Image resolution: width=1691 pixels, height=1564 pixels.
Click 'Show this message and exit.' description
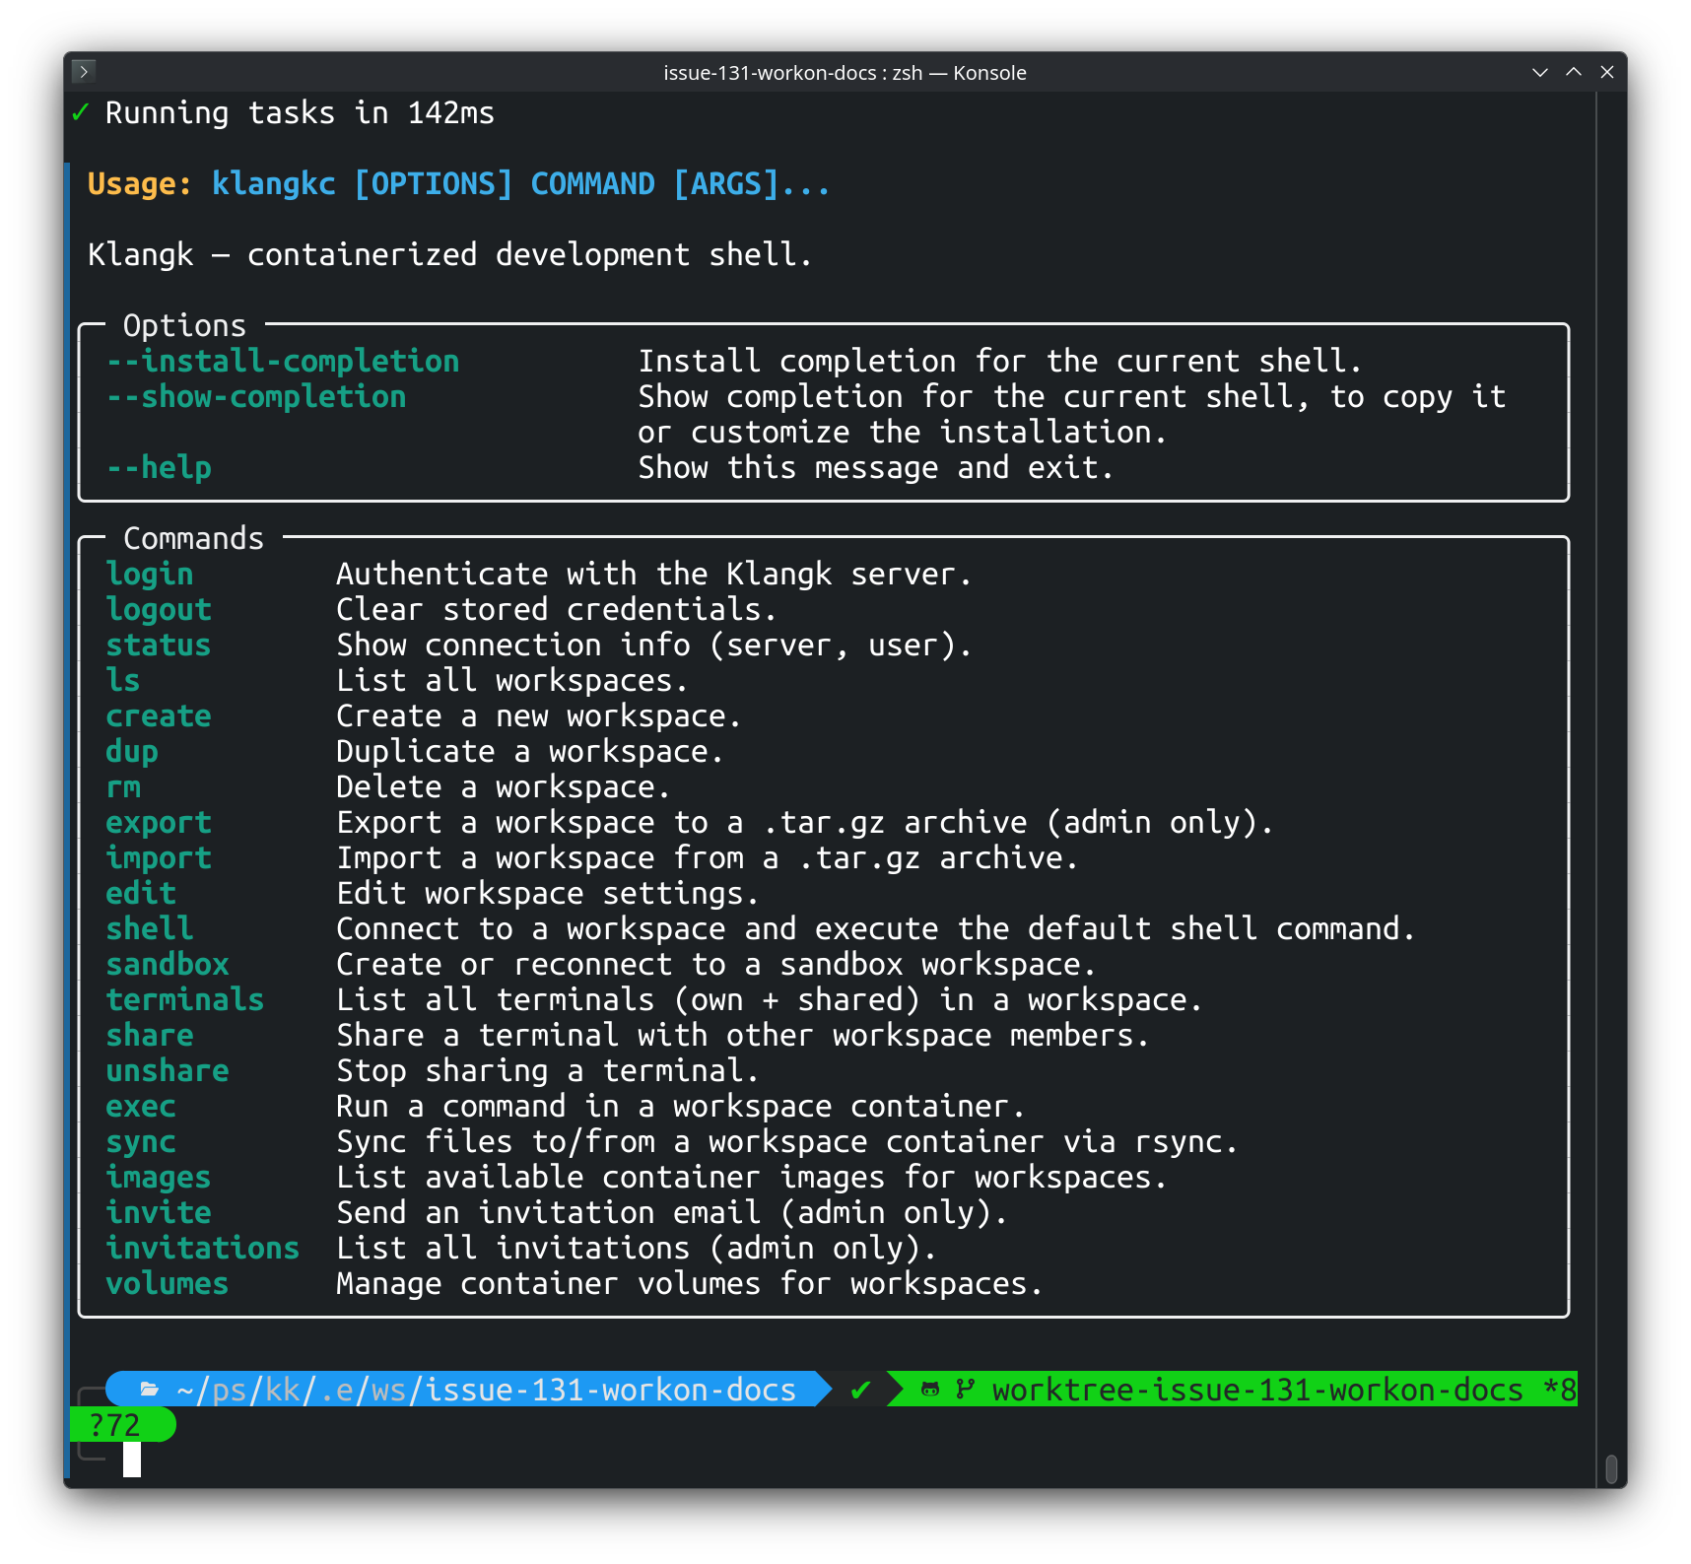tap(876, 467)
